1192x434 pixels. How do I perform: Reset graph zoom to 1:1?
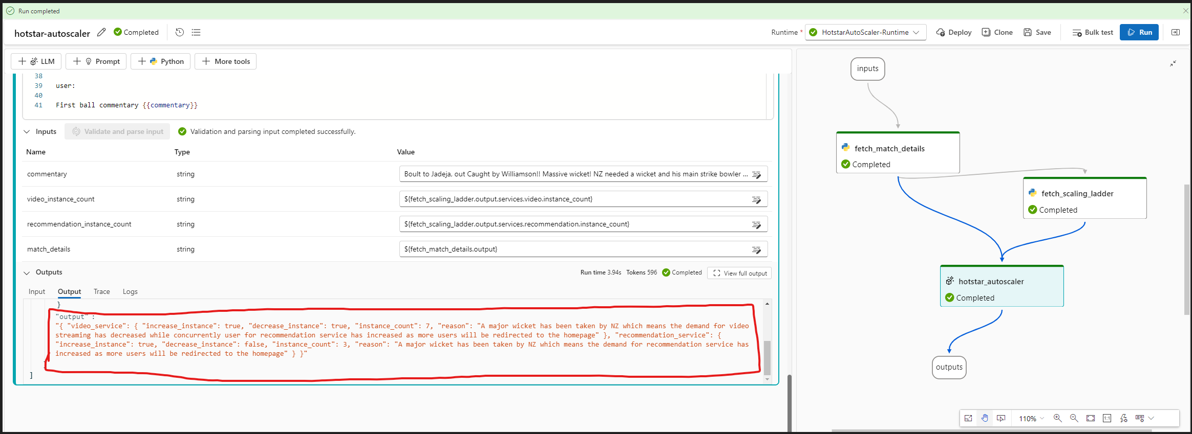coord(1107,418)
